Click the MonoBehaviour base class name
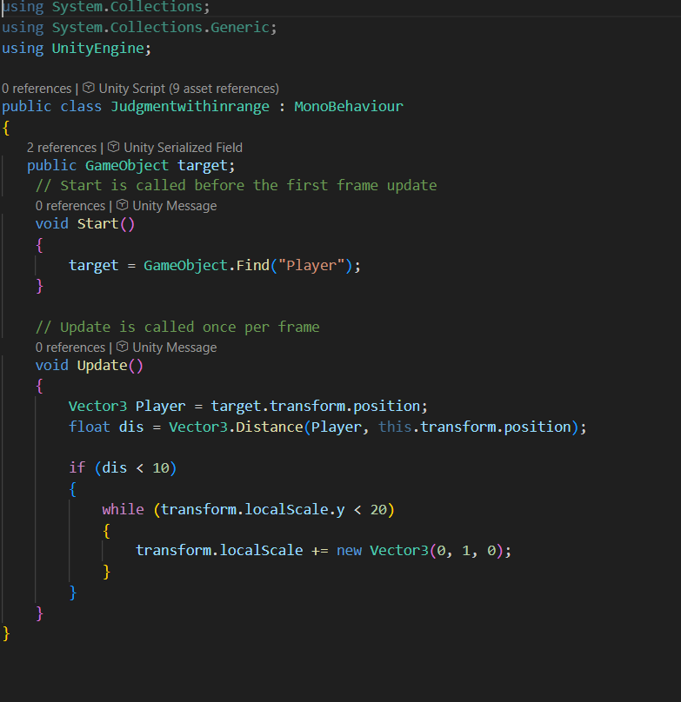 pos(349,107)
